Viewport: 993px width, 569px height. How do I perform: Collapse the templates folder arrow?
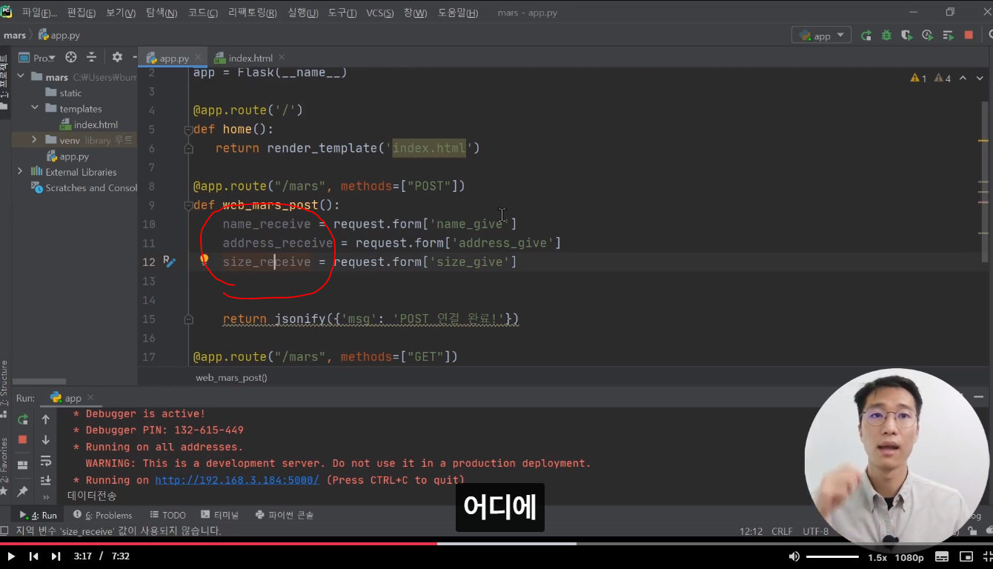(x=35, y=108)
